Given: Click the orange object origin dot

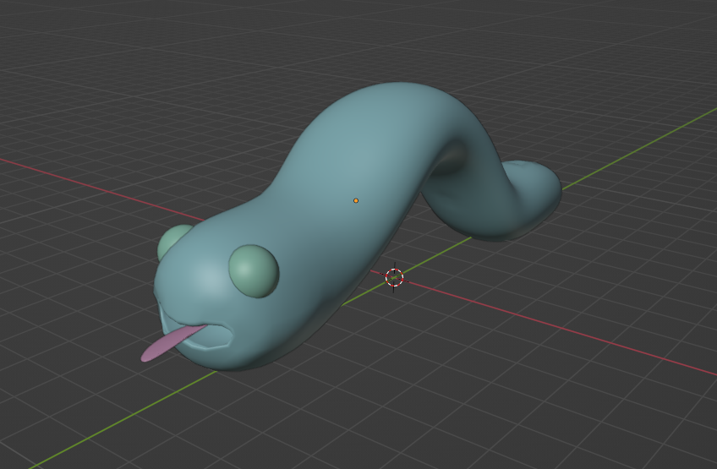Looking at the screenshot, I should coord(356,200).
